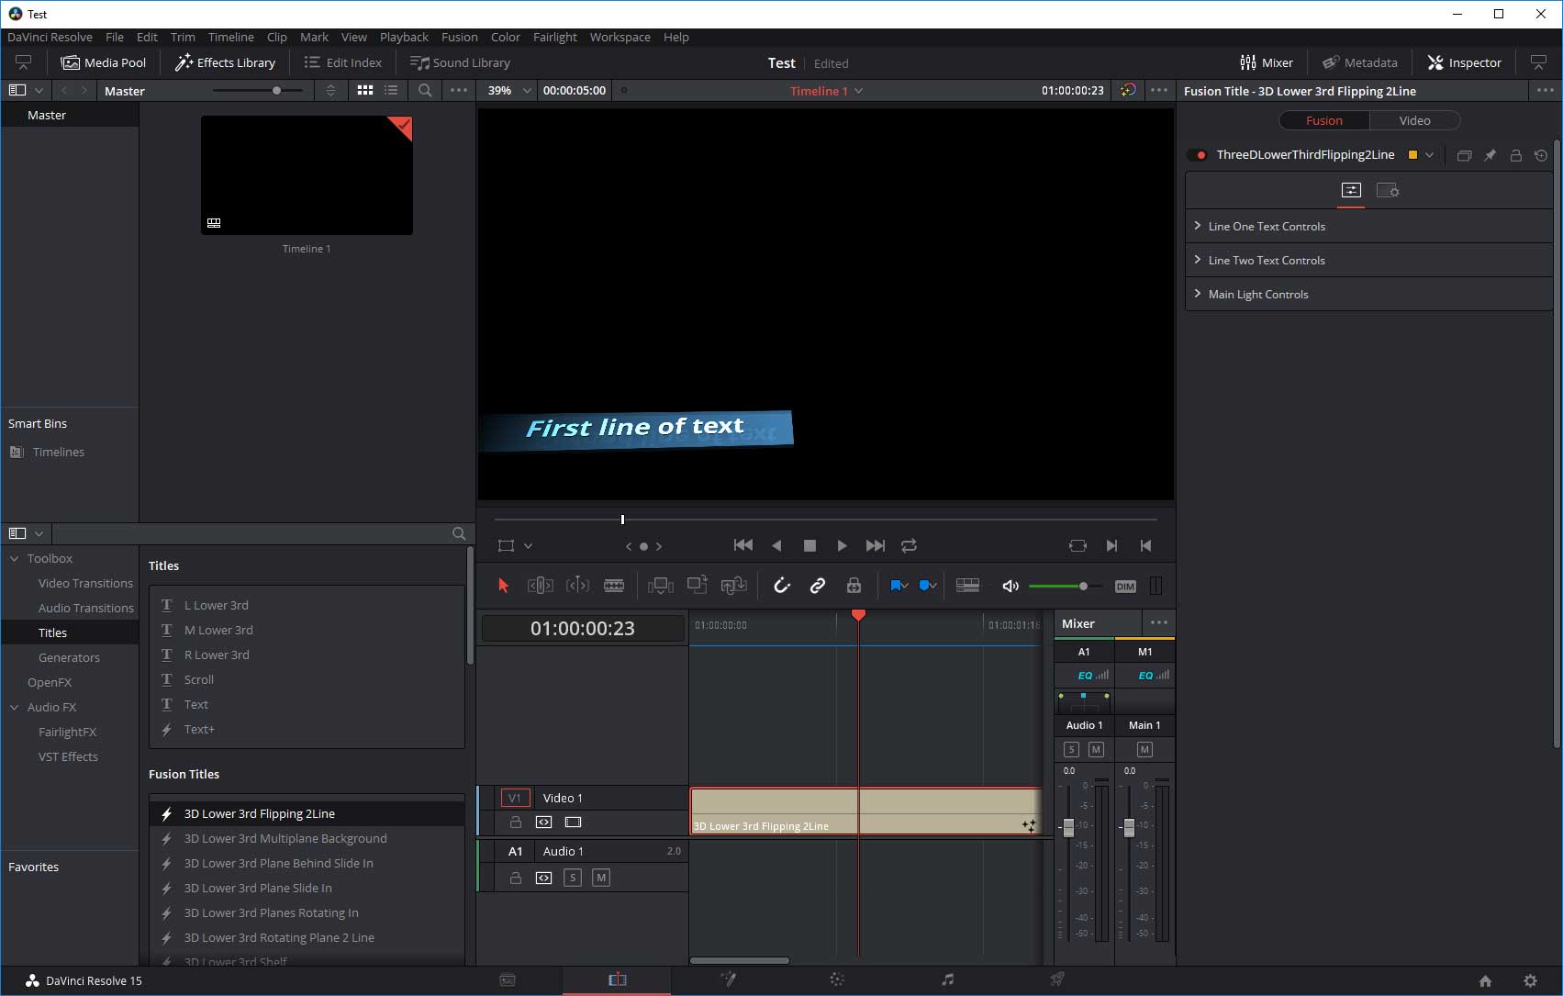Toggle the Mixer panel button
Image resolution: width=1563 pixels, height=996 pixels.
coord(1267,62)
